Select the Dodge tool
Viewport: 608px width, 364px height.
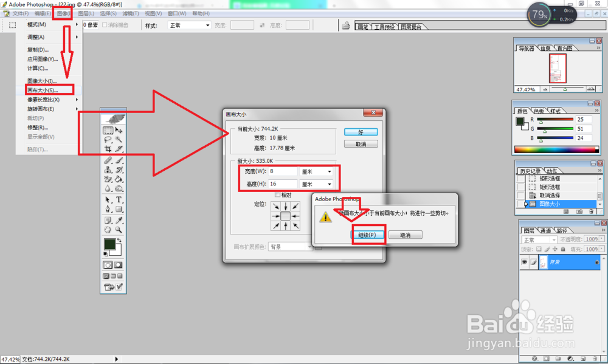click(x=119, y=188)
